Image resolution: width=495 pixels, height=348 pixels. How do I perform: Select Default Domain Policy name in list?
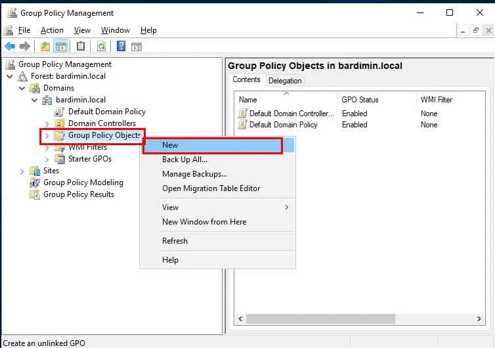pos(283,125)
